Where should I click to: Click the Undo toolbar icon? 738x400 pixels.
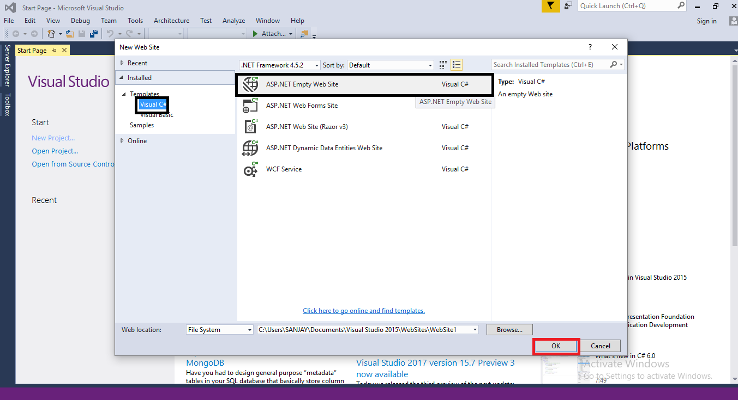tap(110, 34)
